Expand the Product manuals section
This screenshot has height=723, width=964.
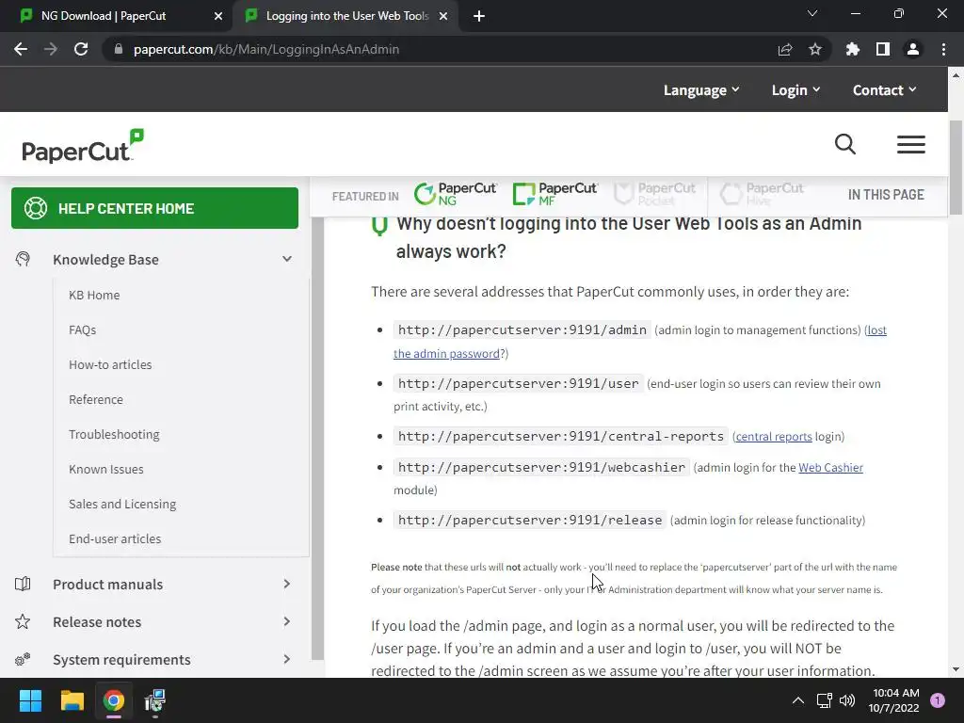287,584
